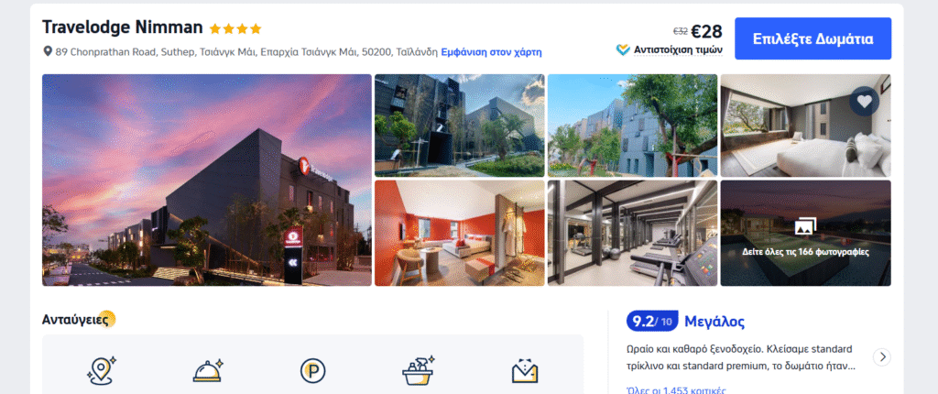This screenshot has height=394, width=938.
Task: View all 166 photos tile
Action: click(x=805, y=233)
